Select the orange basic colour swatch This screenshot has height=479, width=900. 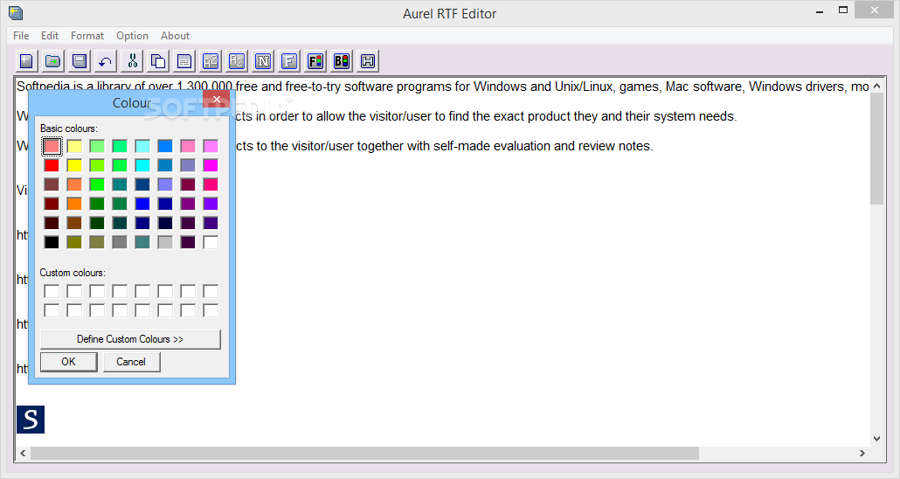click(x=74, y=204)
